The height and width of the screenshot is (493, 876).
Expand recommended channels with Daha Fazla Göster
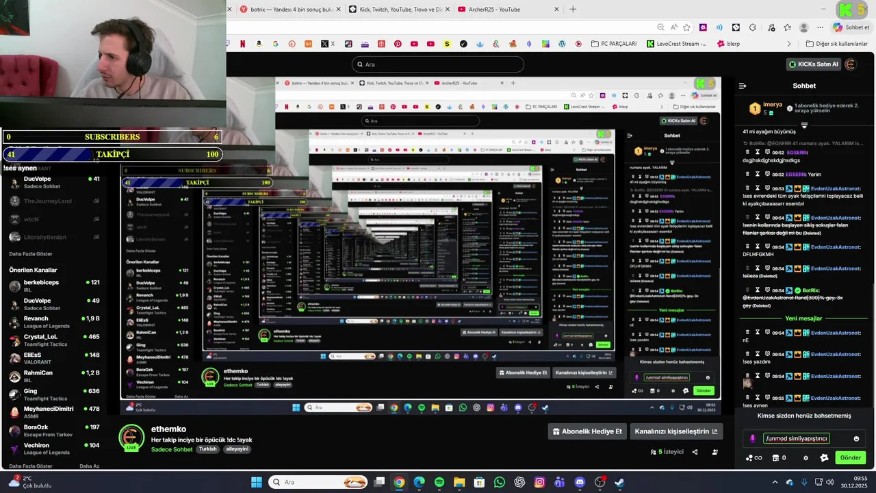click(x=31, y=466)
